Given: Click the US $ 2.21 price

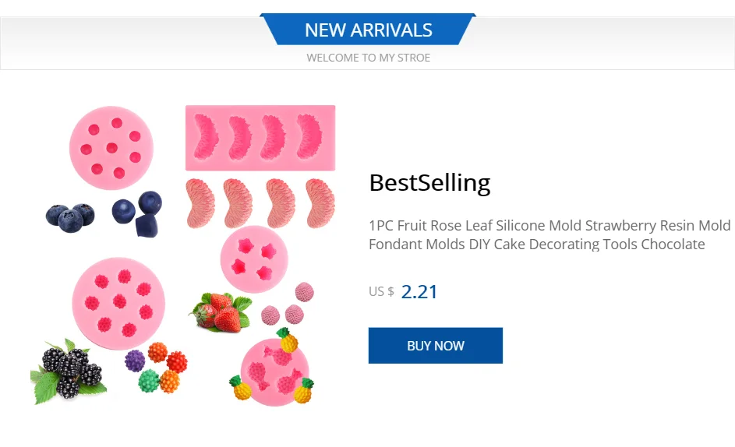Looking at the screenshot, I should pos(403,292).
